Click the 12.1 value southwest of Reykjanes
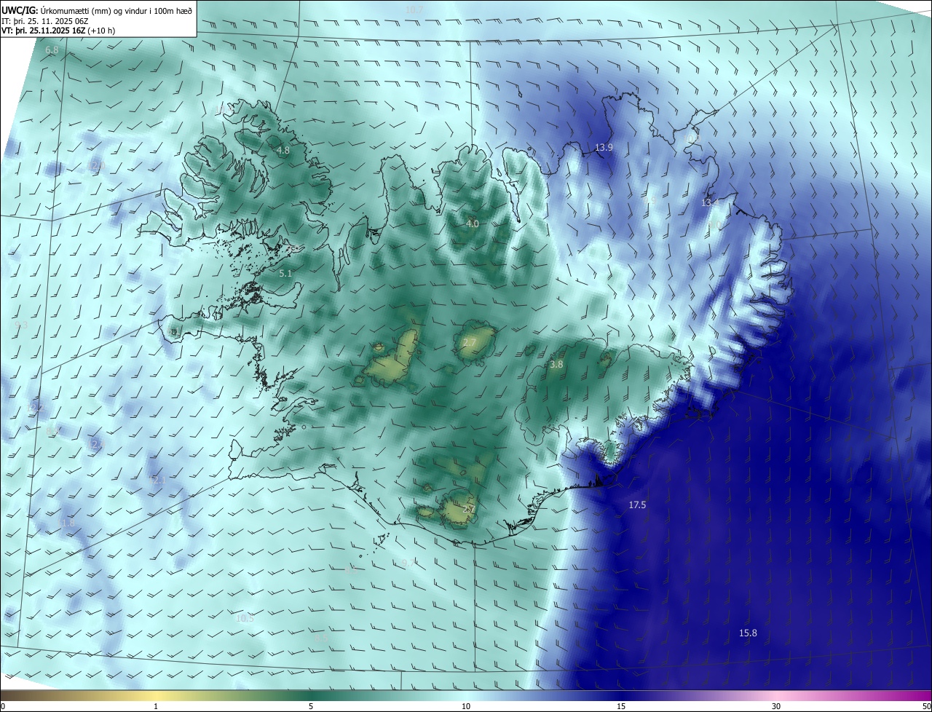This screenshot has width=932, height=712. coord(158,480)
